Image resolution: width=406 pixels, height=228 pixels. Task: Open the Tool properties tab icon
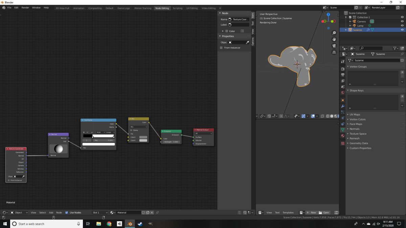coord(343,61)
